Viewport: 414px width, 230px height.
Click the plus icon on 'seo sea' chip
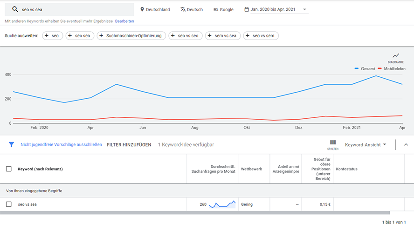(x=70, y=35)
